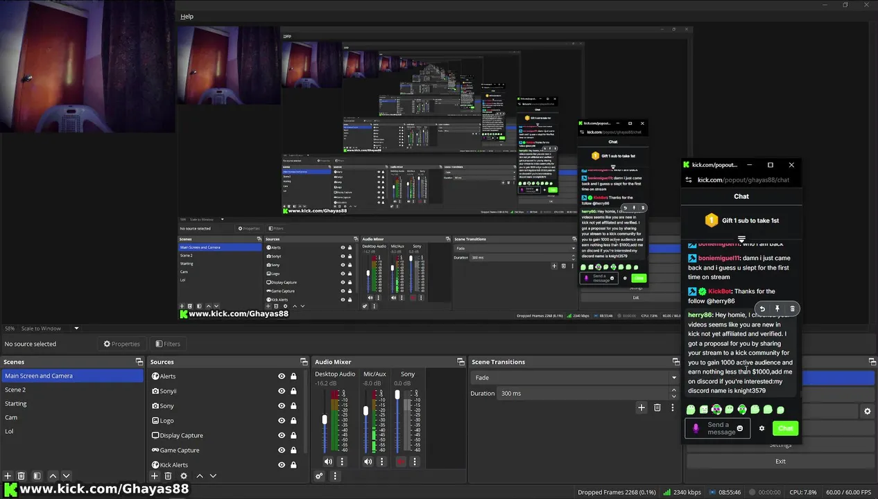Image resolution: width=878 pixels, height=499 pixels.
Task: Unlock the Alerts source with its lock icon
Action: tap(293, 376)
